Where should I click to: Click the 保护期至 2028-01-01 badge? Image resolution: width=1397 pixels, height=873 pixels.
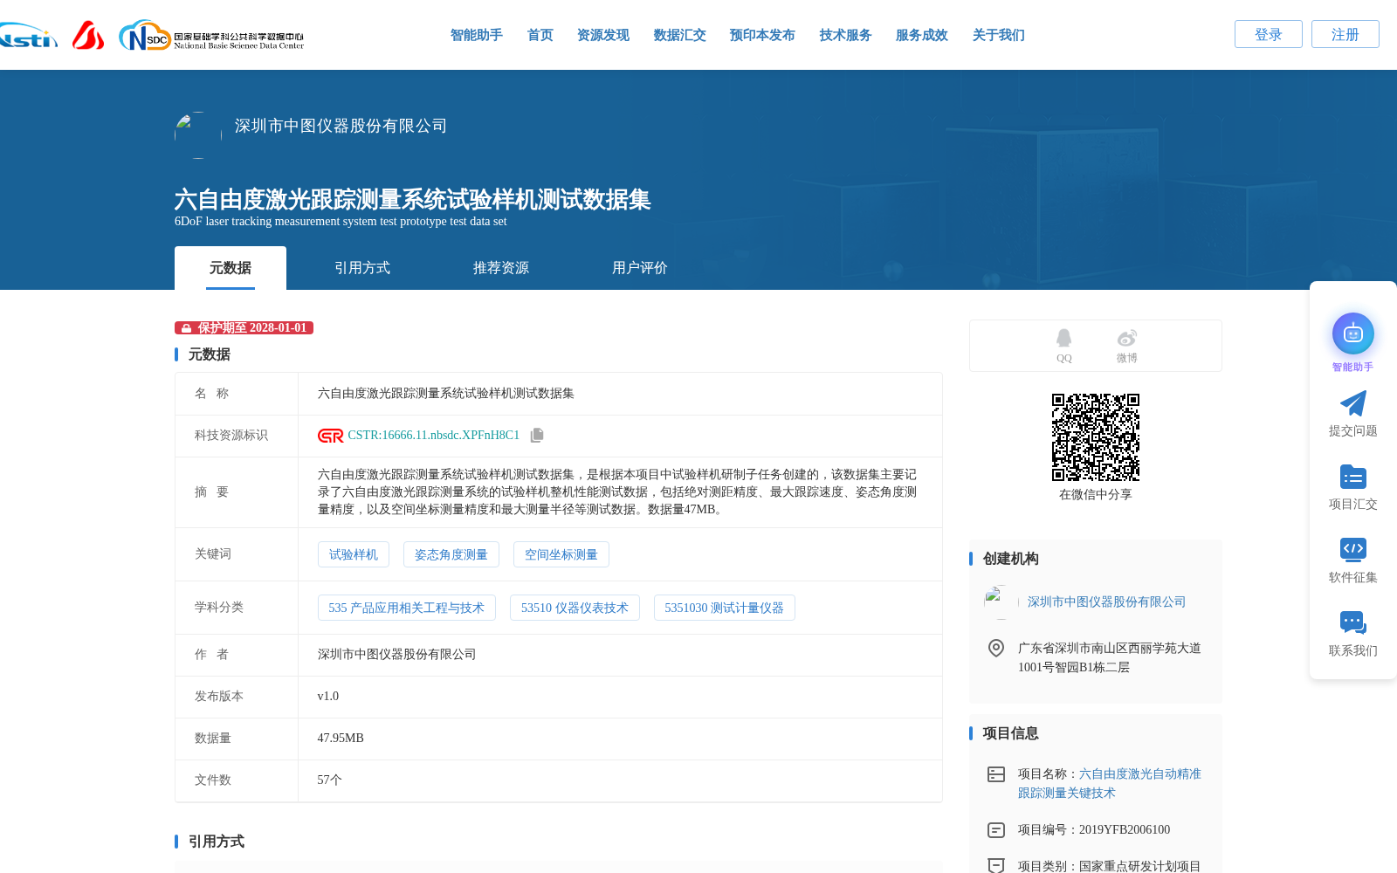(x=244, y=328)
